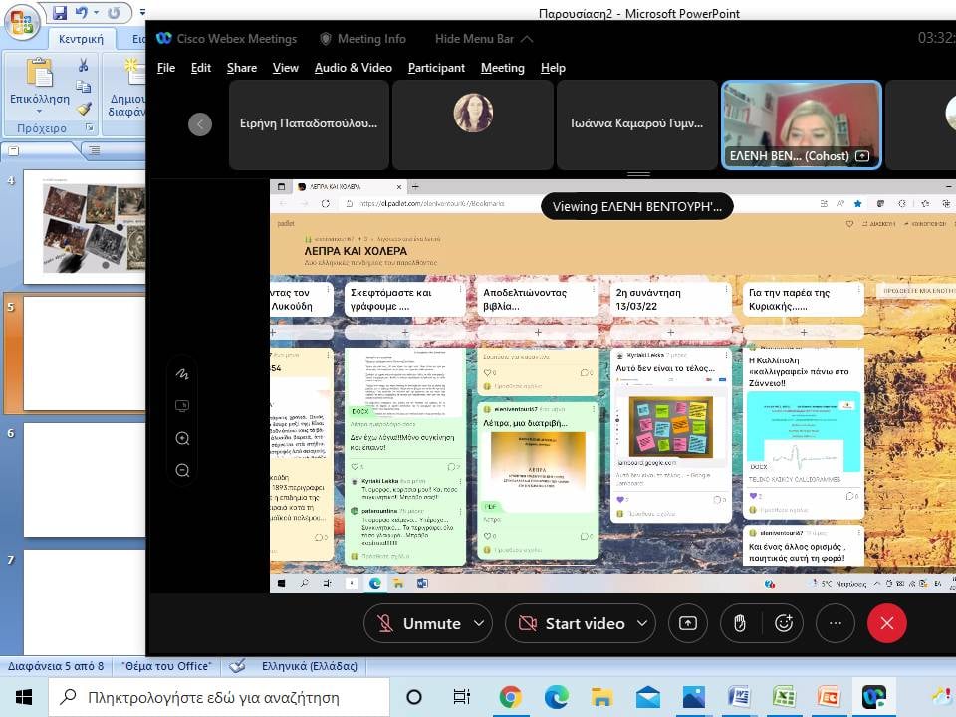Open the reactions smiley icon
Screen dimensions: 956x717
784,623
